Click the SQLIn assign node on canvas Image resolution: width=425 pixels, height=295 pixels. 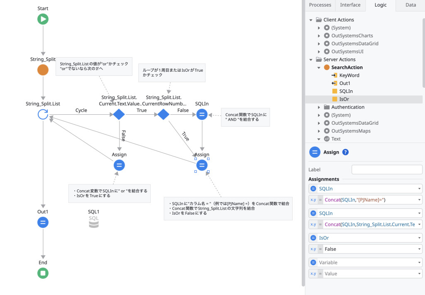202,114
